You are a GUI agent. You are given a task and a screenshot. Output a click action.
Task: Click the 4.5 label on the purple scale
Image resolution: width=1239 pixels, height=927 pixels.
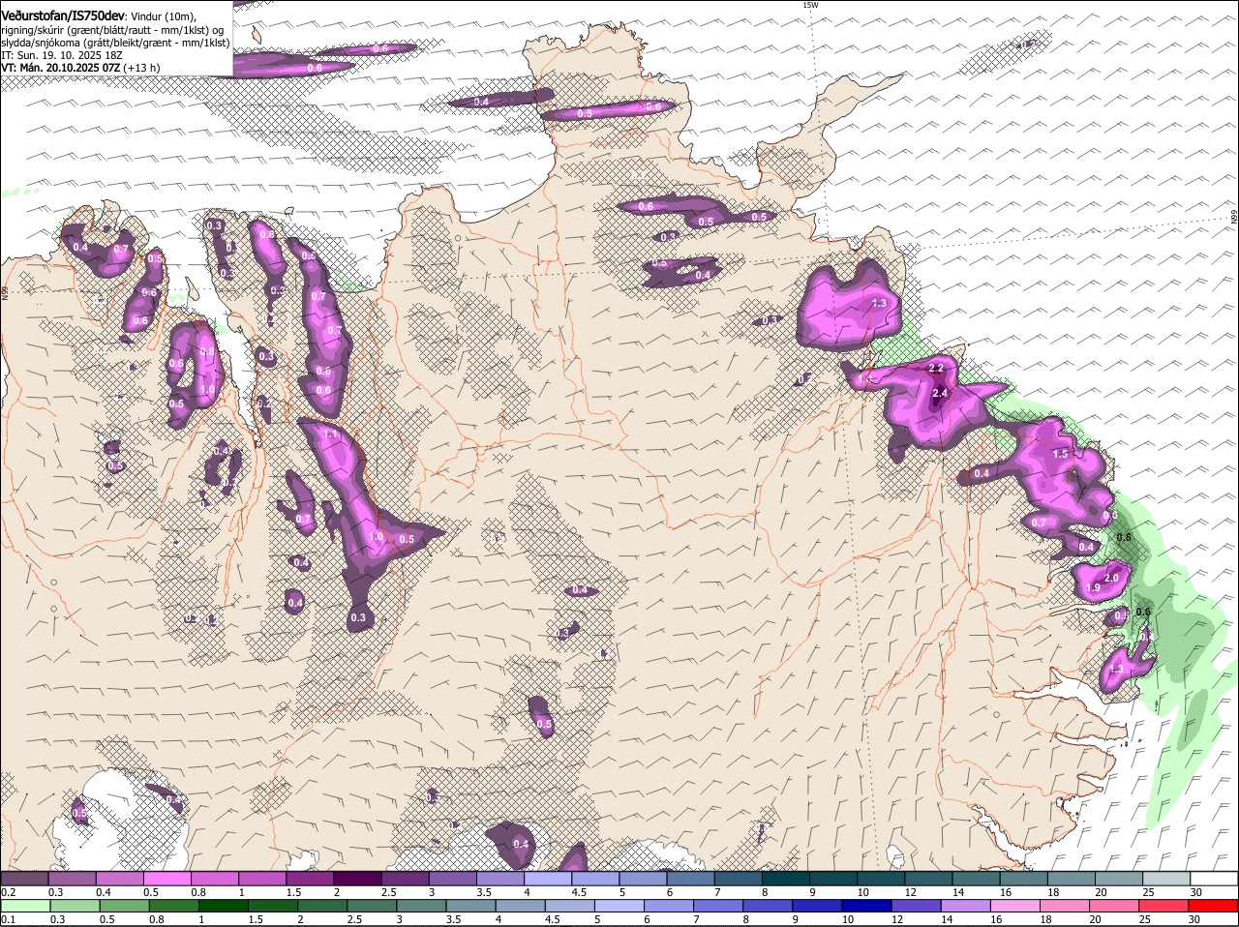(579, 892)
